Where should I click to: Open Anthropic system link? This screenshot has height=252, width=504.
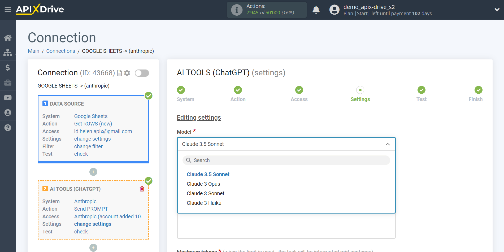click(x=85, y=201)
